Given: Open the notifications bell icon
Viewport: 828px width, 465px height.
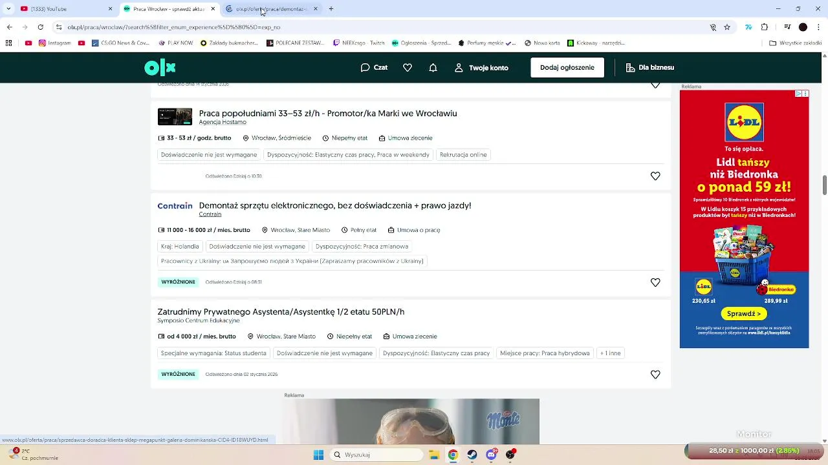Looking at the screenshot, I should point(433,67).
